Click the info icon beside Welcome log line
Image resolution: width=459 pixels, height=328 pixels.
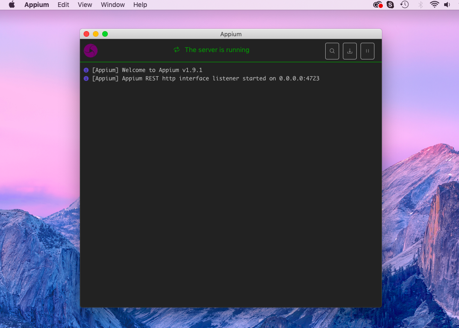86,70
